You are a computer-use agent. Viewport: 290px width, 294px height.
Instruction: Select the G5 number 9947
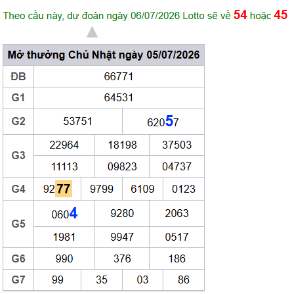[122, 237]
